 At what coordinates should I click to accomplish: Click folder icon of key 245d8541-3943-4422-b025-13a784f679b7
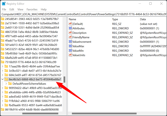coord(3,19)
